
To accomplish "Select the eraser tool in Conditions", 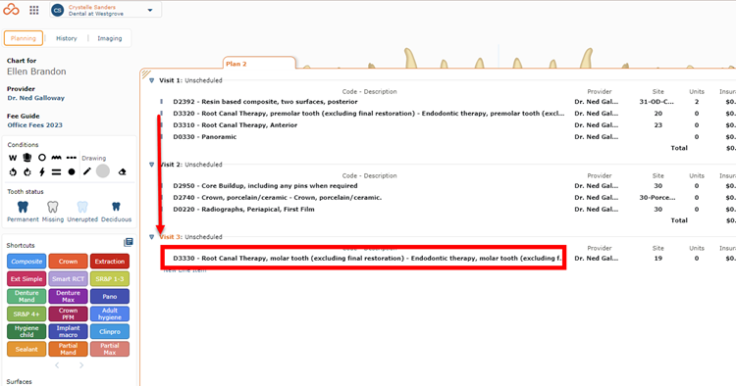I will (122, 171).
